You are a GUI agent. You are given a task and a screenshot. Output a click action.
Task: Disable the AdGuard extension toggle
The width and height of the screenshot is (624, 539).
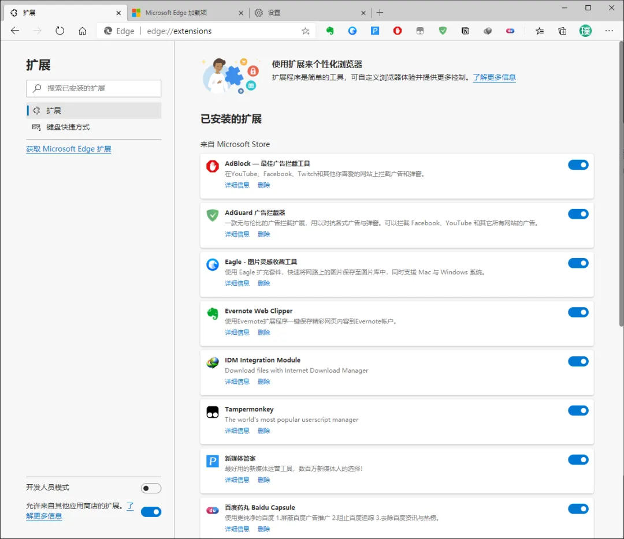click(578, 214)
